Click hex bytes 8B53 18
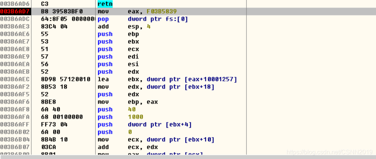376x159 pixels. click(54, 87)
